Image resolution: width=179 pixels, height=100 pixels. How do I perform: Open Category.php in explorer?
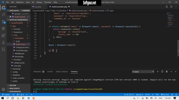click(x=19, y=63)
